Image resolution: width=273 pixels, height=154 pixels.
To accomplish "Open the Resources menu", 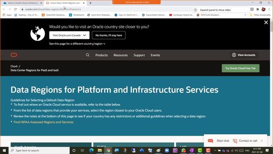I will [121, 55].
